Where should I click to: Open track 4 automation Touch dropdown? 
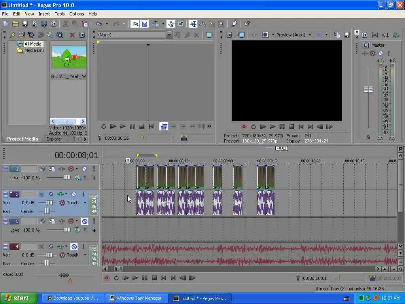tap(85, 255)
